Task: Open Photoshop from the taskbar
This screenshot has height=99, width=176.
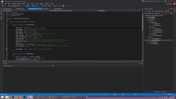Action: [24, 97]
